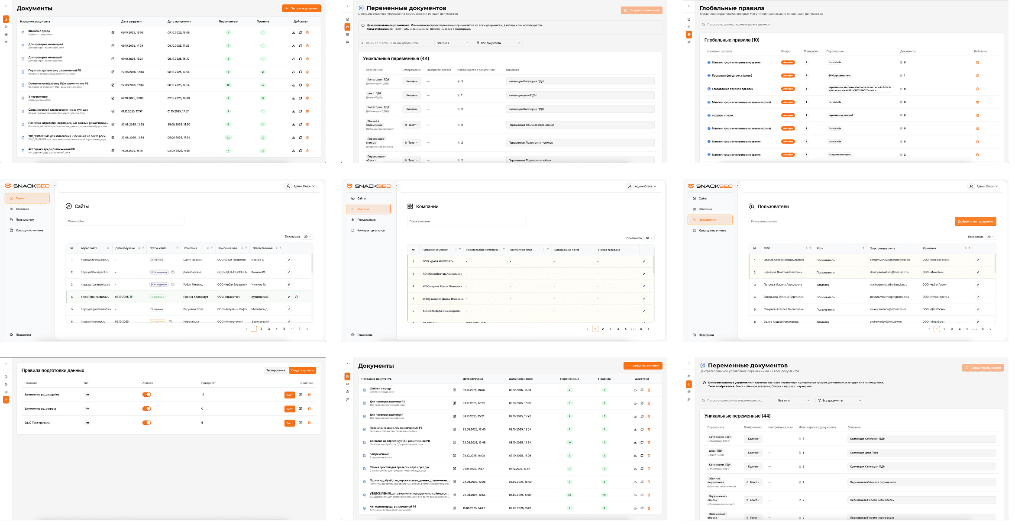The width and height of the screenshot is (1015, 527).
Task: Toggle off the Заполнение pd_categories rule
Action: pos(146,395)
